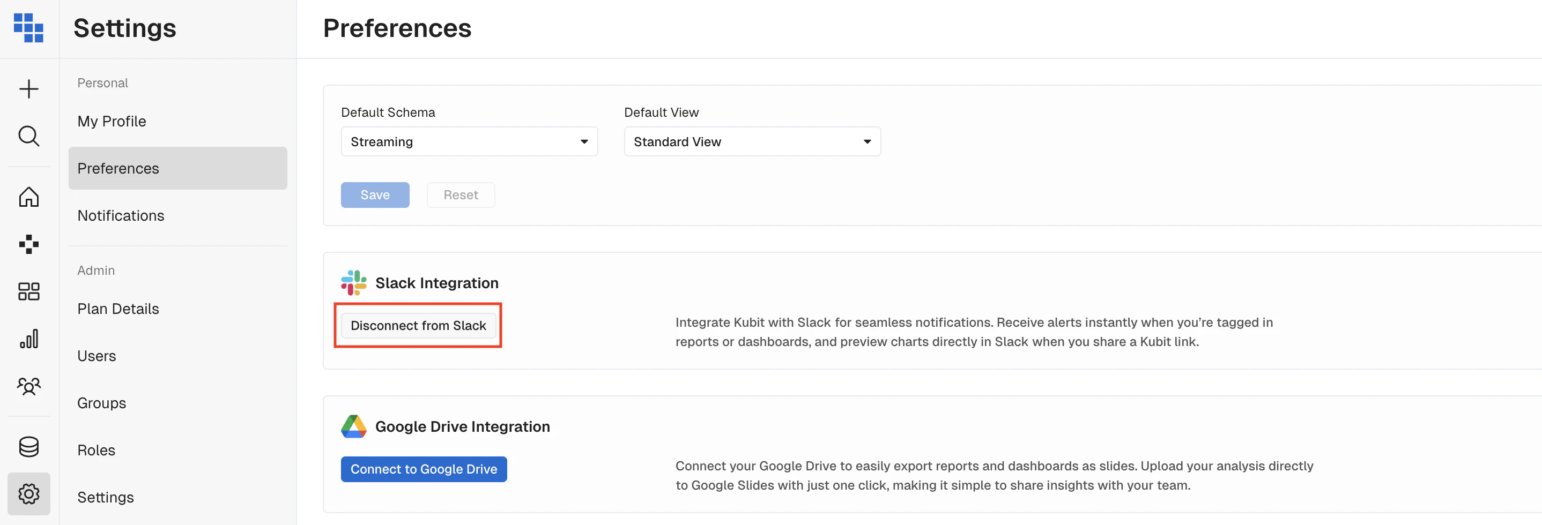Click the Reset button
Screen dimensions: 1542x525
point(461,195)
